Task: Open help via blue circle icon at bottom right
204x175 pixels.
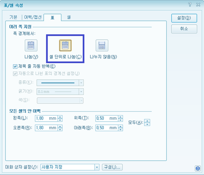Action: coord(198,168)
